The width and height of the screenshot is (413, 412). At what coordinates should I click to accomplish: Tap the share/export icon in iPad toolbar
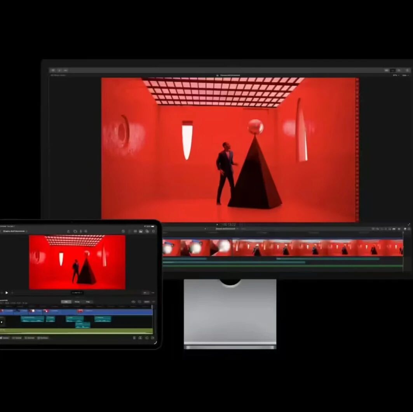point(68,231)
